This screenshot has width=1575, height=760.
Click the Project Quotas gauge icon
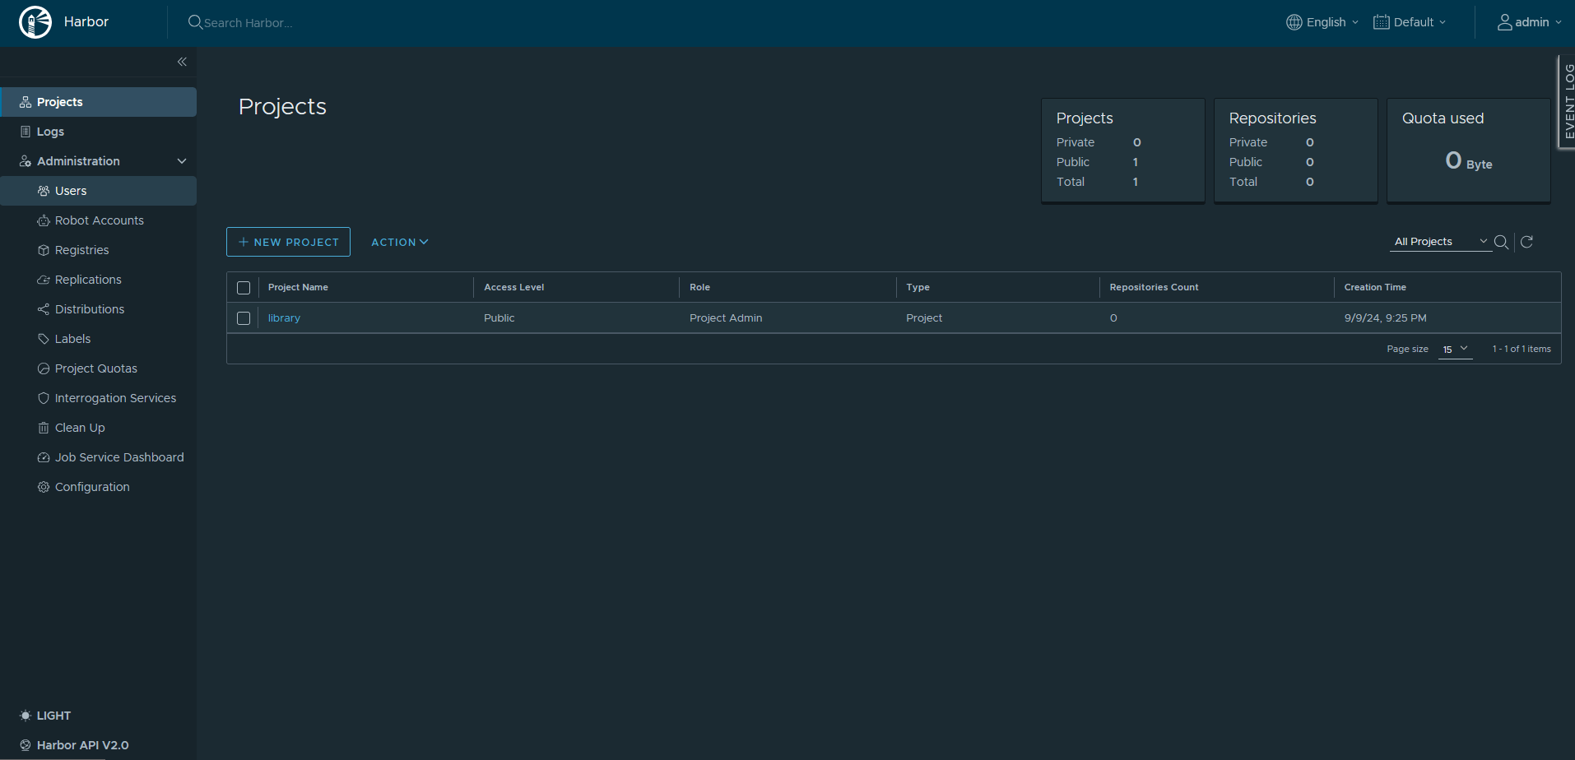click(x=44, y=368)
